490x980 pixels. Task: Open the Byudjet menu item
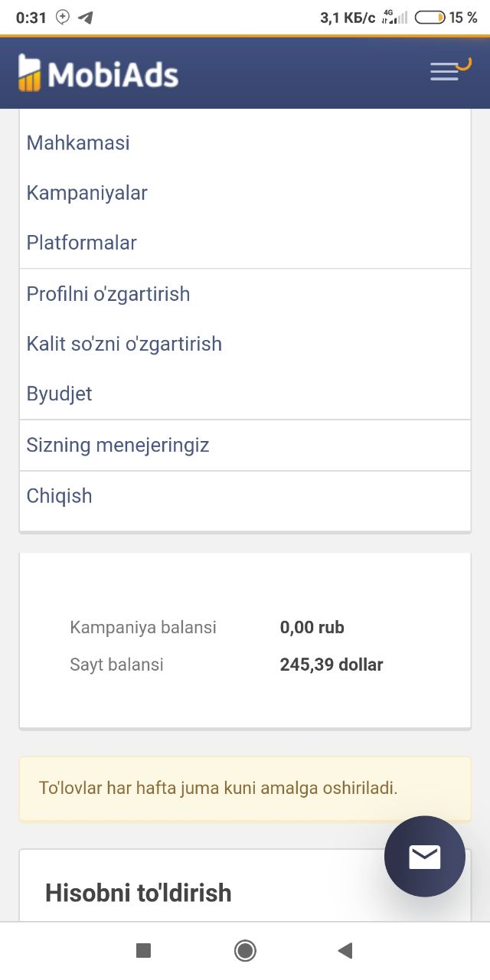click(59, 394)
